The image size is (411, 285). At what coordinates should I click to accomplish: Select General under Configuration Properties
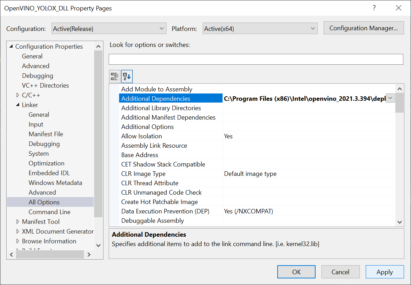pyautogui.click(x=32, y=56)
